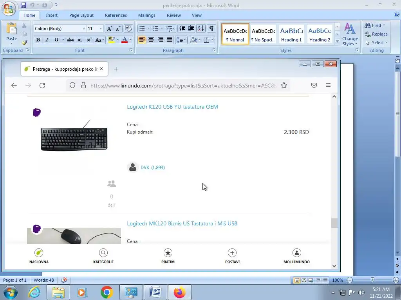The height and width of the screenshot is (300, 401).
Task: Click the Paste icon in Clipboard group
Action: 11,29
